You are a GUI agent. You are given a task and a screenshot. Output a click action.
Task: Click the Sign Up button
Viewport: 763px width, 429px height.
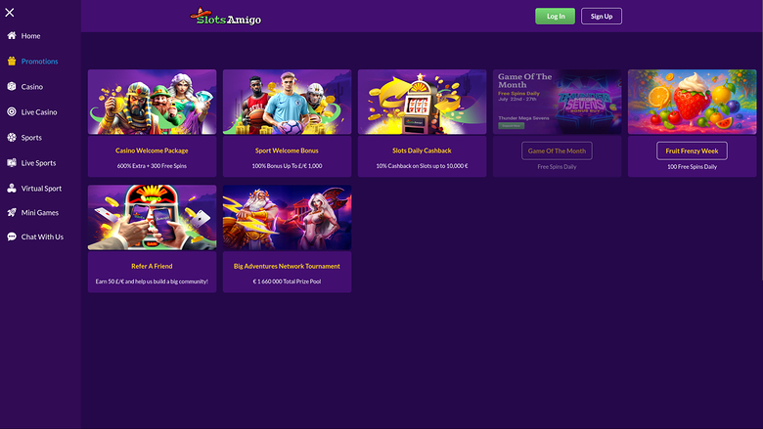pos(602,16)
